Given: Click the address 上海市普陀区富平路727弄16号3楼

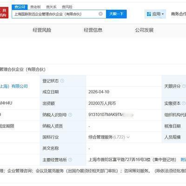Looking at the screenshot, I should (120, 159).
